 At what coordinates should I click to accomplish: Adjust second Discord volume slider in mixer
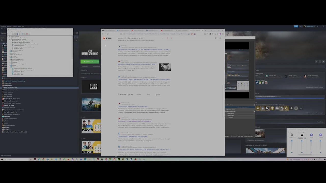[320, 141]
